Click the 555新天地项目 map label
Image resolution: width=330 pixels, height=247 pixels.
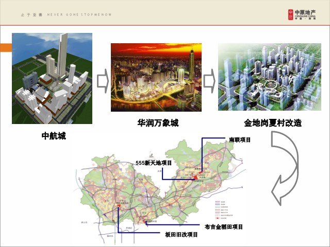(154, 163)
